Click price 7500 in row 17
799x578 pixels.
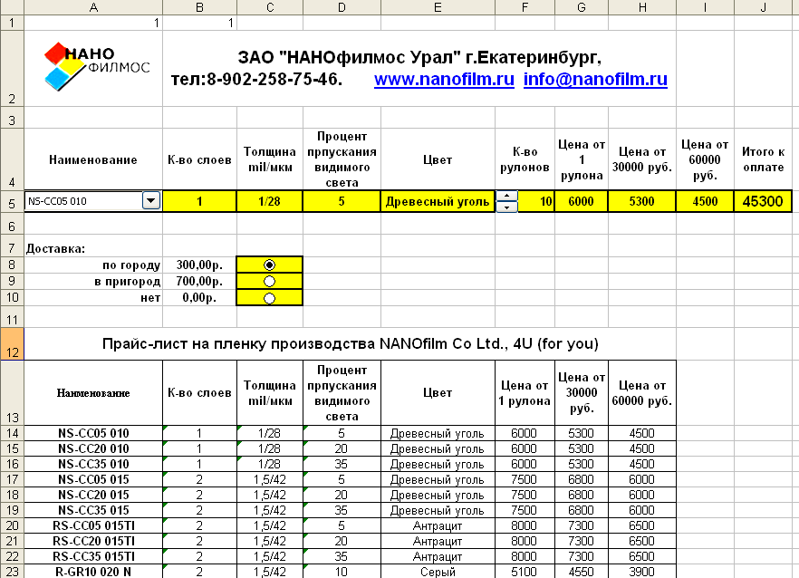(x=525, y=479)
